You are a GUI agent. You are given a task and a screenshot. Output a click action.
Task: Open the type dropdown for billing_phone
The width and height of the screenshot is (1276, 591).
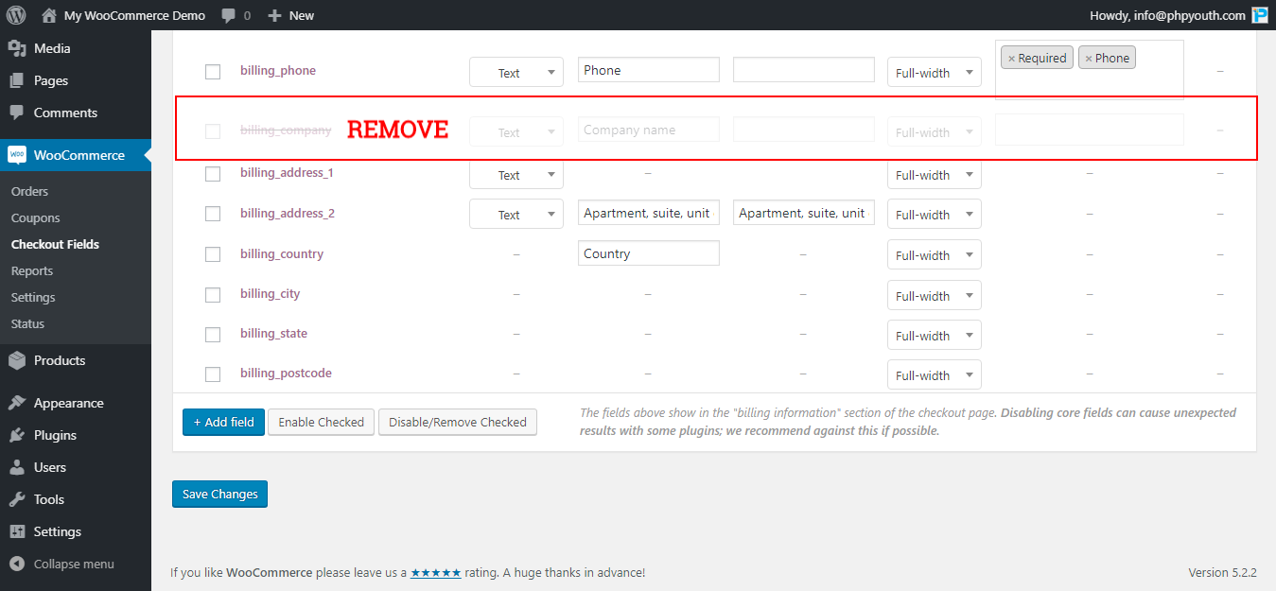pyautogui.click(x=516, y=72)
